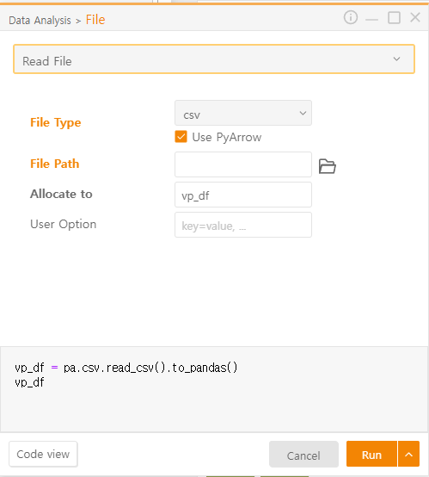Expand Run options arrow button
The width and height of the screenshot is (429, 477).
[409, 454]
